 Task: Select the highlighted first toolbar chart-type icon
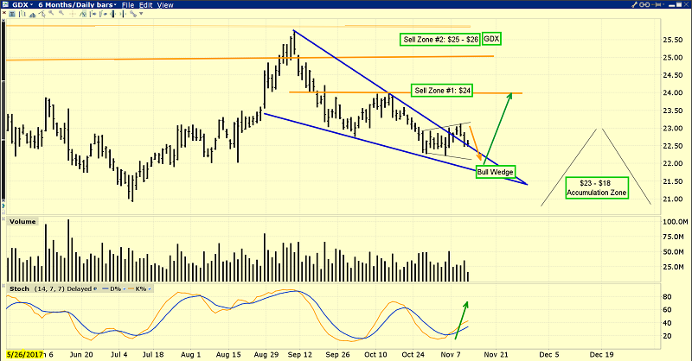12,14
